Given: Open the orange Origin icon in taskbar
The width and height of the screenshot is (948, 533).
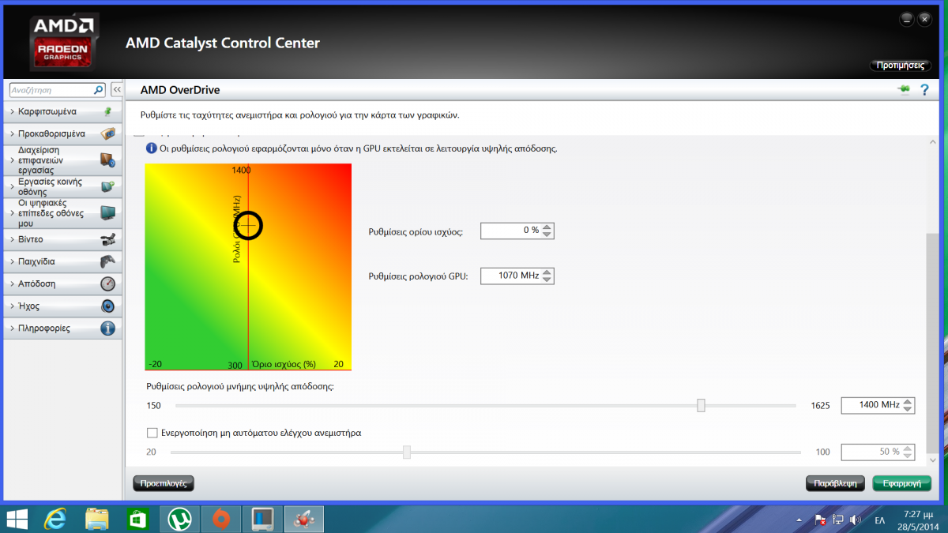Looking at the screenshot, I should click(221, 519).
